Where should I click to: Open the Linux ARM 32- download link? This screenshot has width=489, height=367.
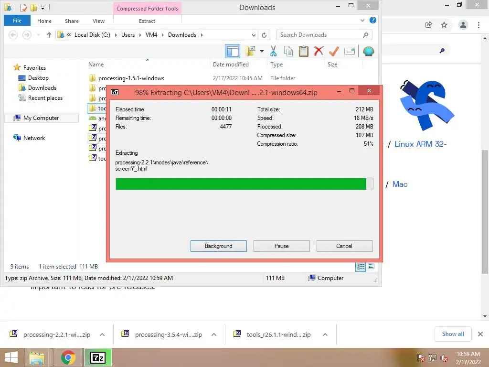pyautogui.click(x=421, y=144)
